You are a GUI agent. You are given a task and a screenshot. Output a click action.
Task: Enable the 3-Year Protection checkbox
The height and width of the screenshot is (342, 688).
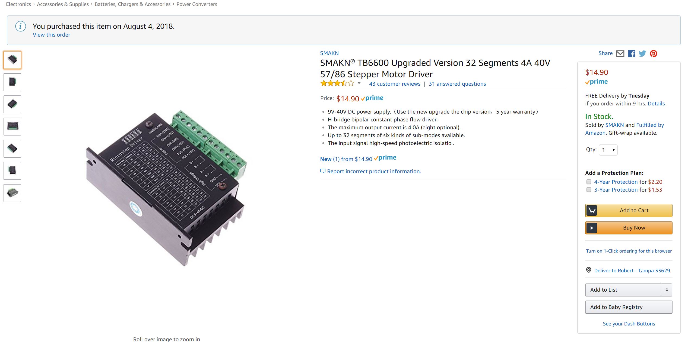point(589,190)
